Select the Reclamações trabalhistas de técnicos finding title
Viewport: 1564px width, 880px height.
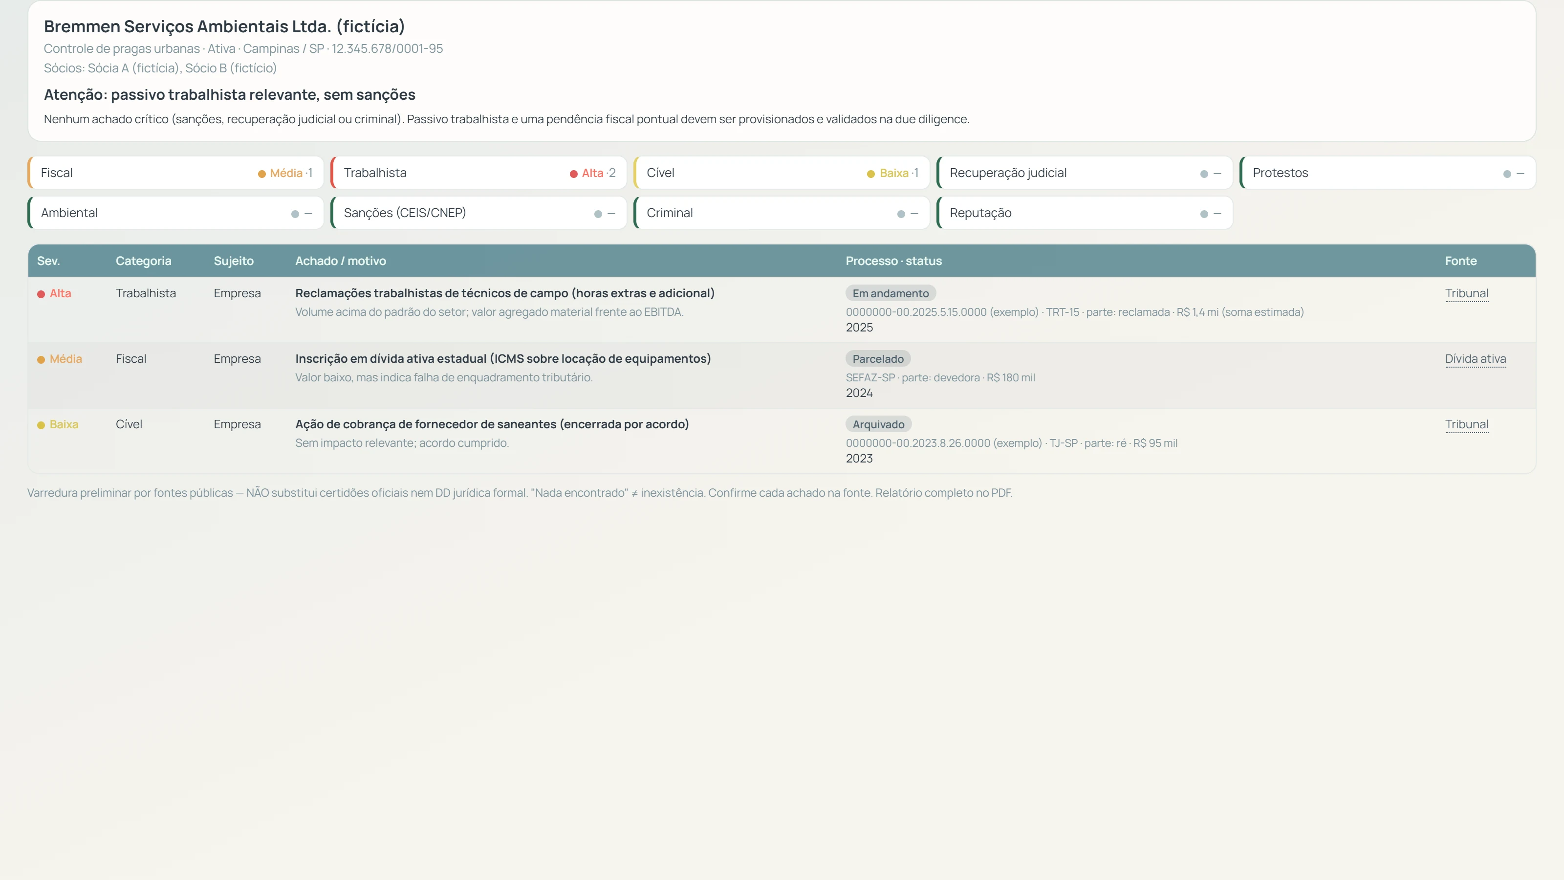coord(504,293)
